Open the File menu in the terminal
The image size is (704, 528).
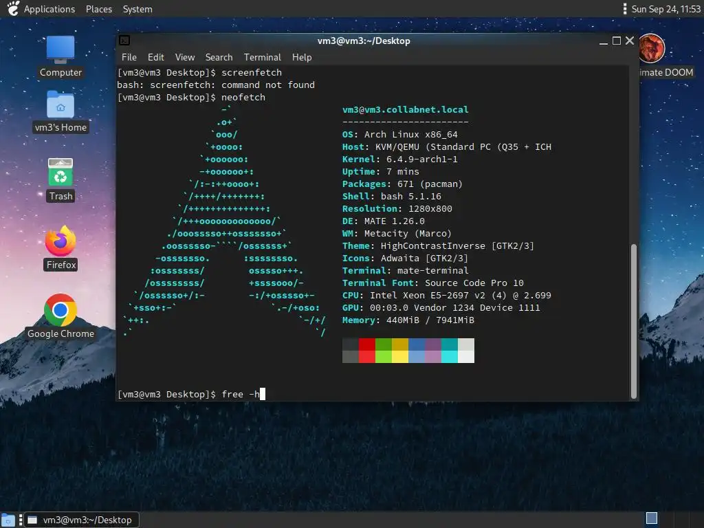tap(129, 57)
